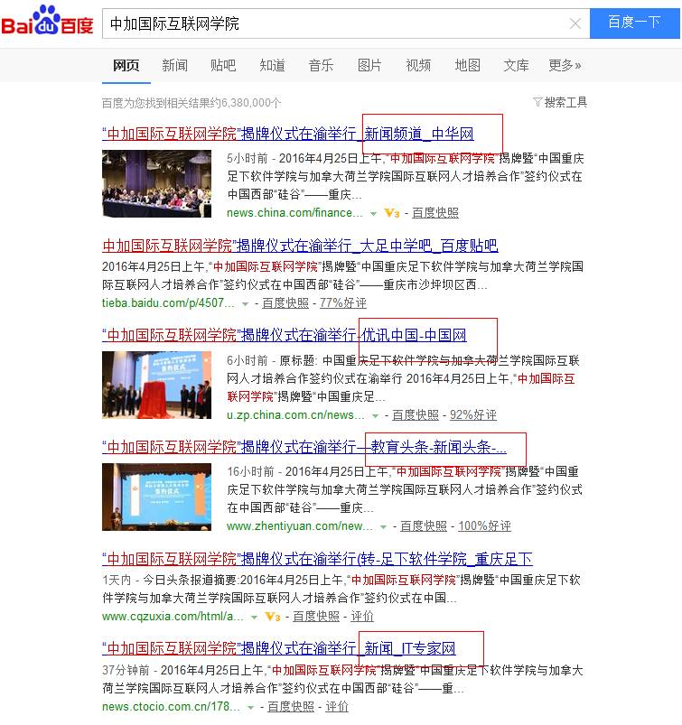
Task: Click the 77%好评 rating link
Action: coord(343,303)
